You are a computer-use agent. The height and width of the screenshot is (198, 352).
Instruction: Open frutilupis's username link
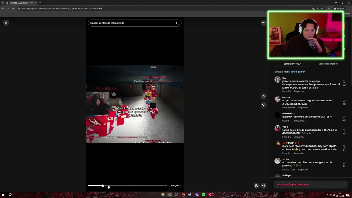pyautogui.click(x=287, y=175)
